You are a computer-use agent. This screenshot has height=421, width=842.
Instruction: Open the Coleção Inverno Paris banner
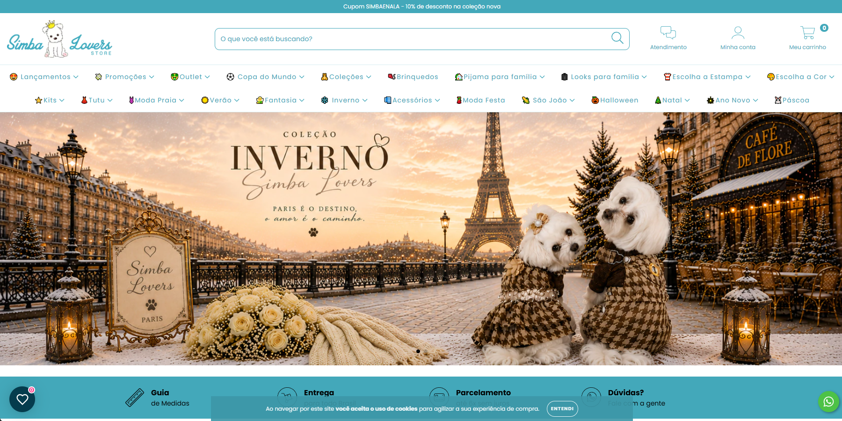[421, 239]
